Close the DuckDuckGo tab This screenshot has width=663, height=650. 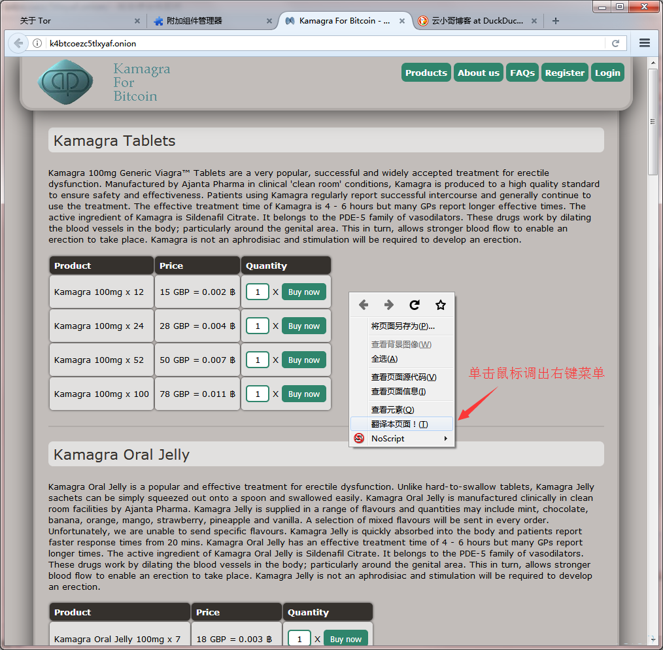point(534,21)
